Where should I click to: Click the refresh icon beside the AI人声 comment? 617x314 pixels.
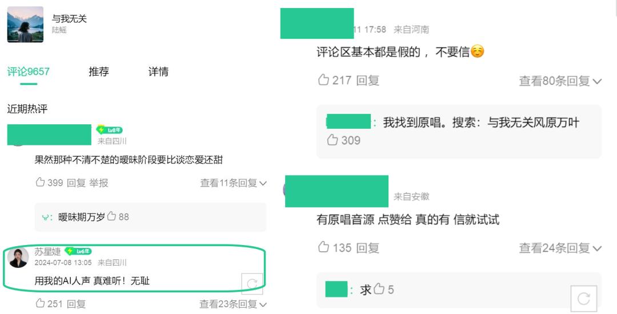pos(252,283)
